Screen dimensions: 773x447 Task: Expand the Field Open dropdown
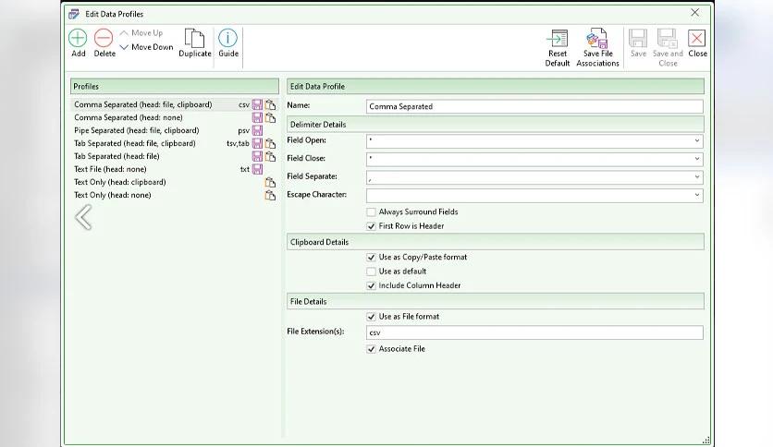click(696, 141)
